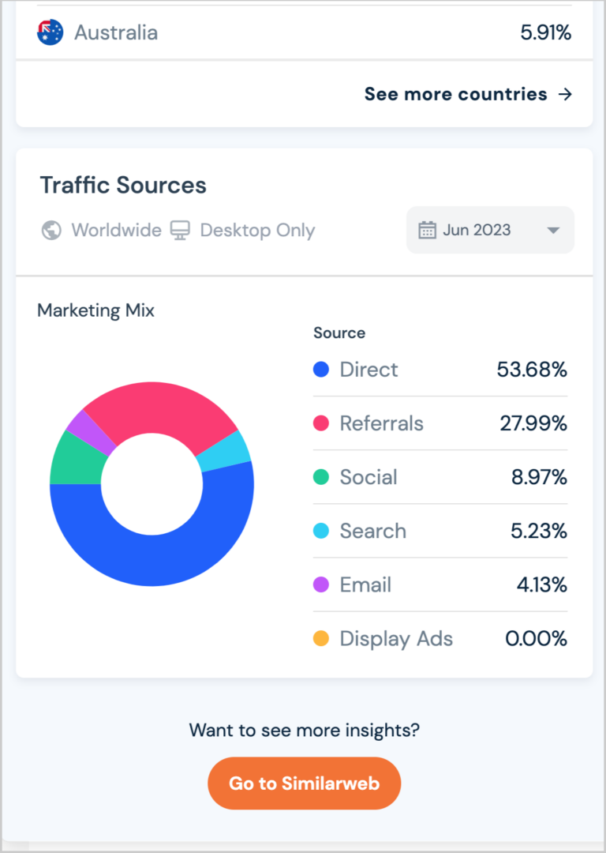Click the dropdown caret next to Jun 2023

tap(553, 231)
